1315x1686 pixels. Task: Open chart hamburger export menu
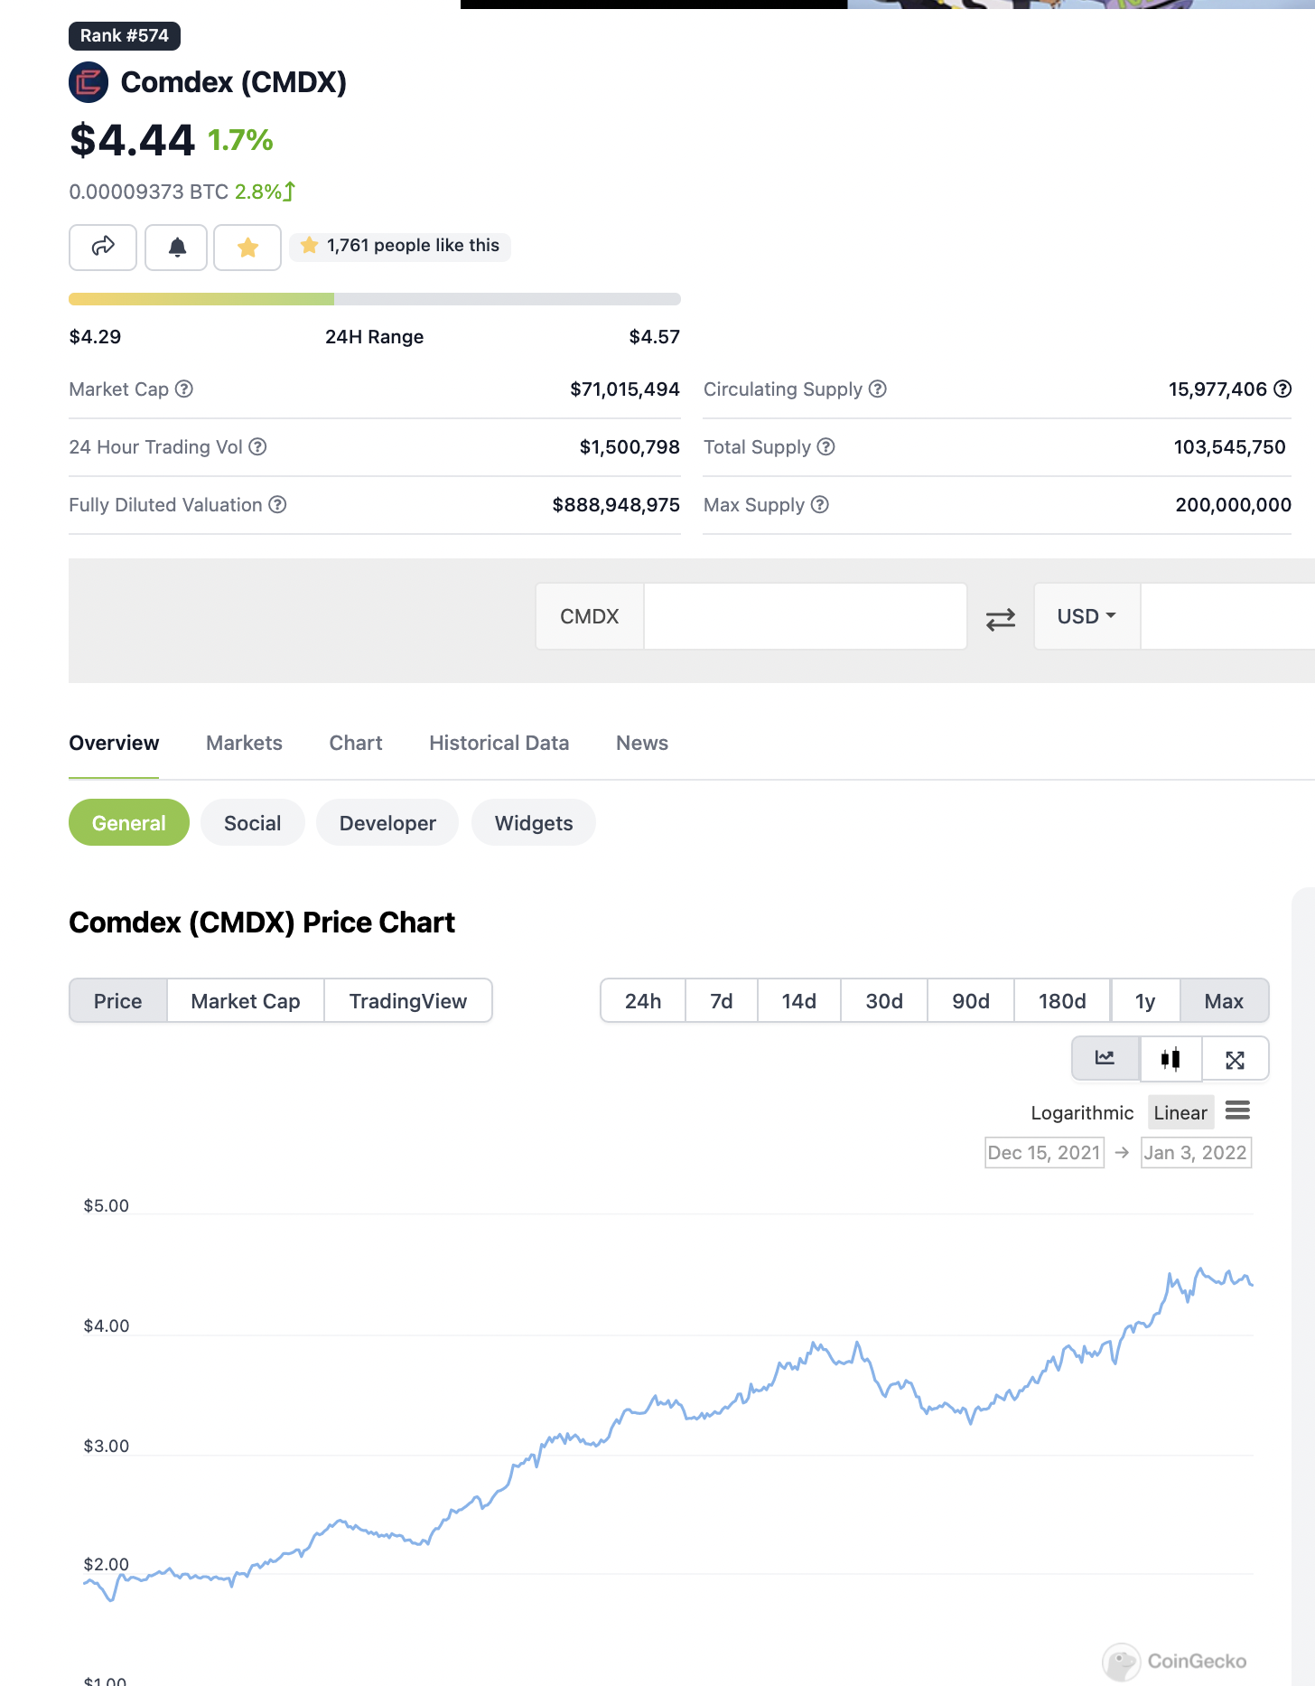(1237, 1110)
